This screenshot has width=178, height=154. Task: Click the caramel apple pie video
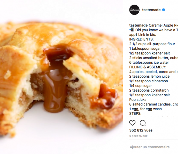coord(61,77)
